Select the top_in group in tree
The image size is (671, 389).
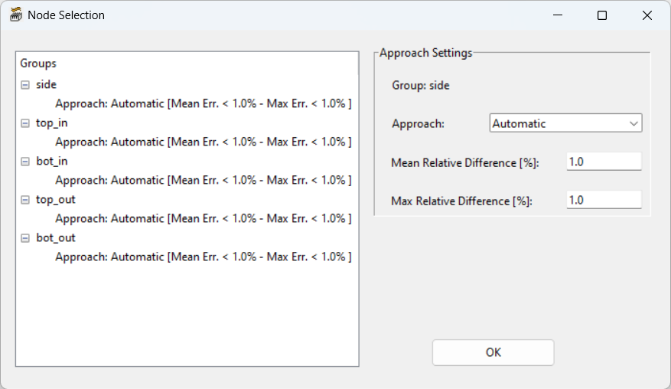coord(52,123)
